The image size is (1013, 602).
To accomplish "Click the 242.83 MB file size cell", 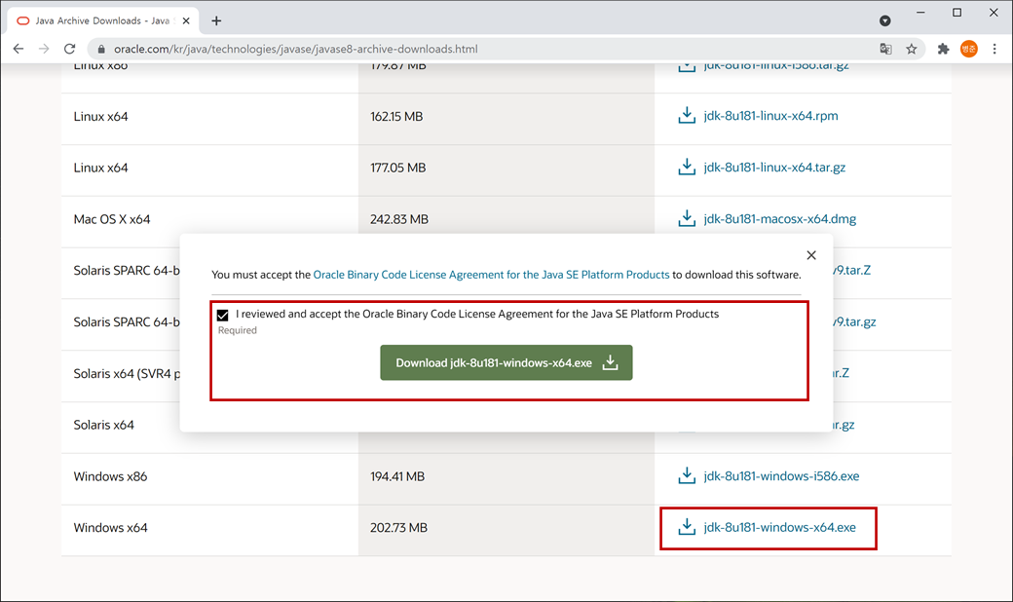I will [399, 219].
